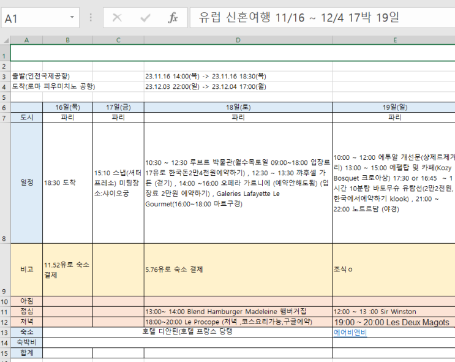Click the 합계 row label cell
This screenshot has width=455, height=362.
click(x=26, y=353)
